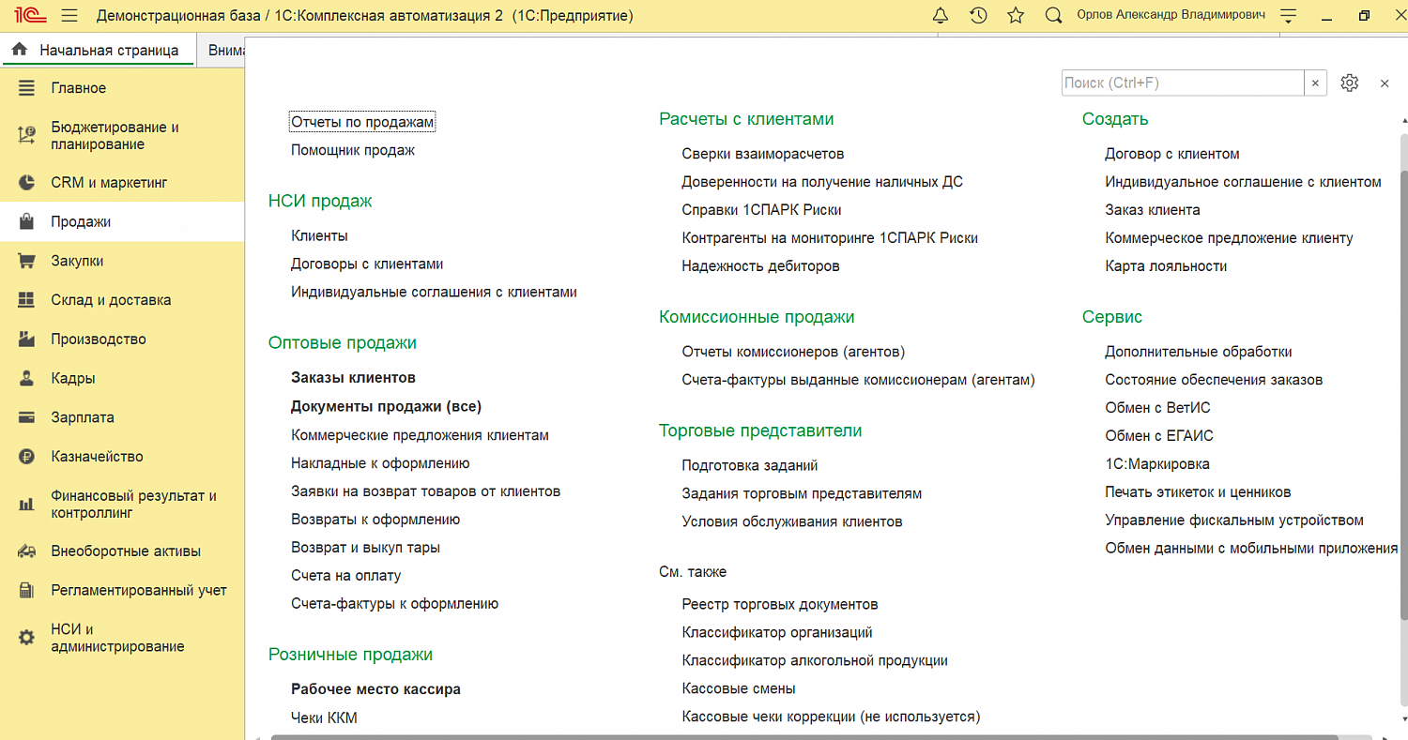Open Печать этикеток и ценников
This screenshot has height=740, width=1408.
coord(1199,492)
